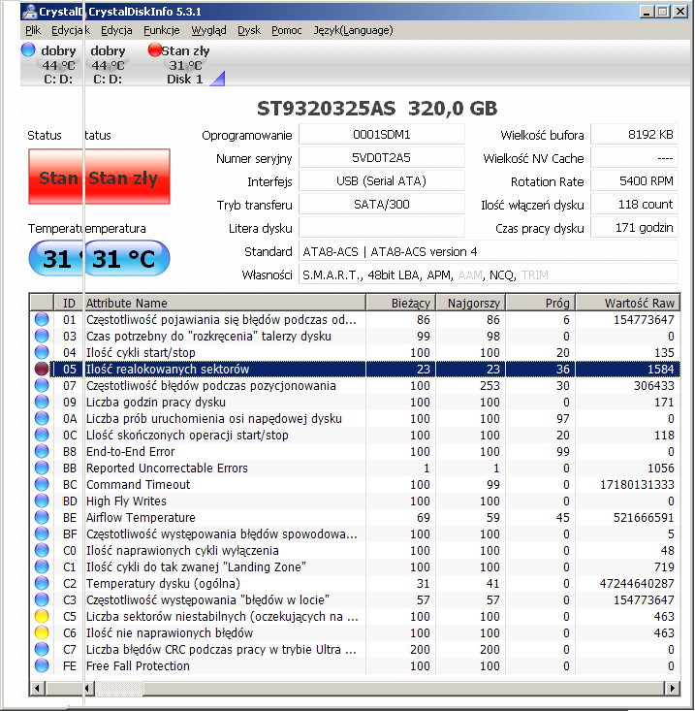
Task: Click the Wartość Raw column header
Action: (x=627, y=303)
